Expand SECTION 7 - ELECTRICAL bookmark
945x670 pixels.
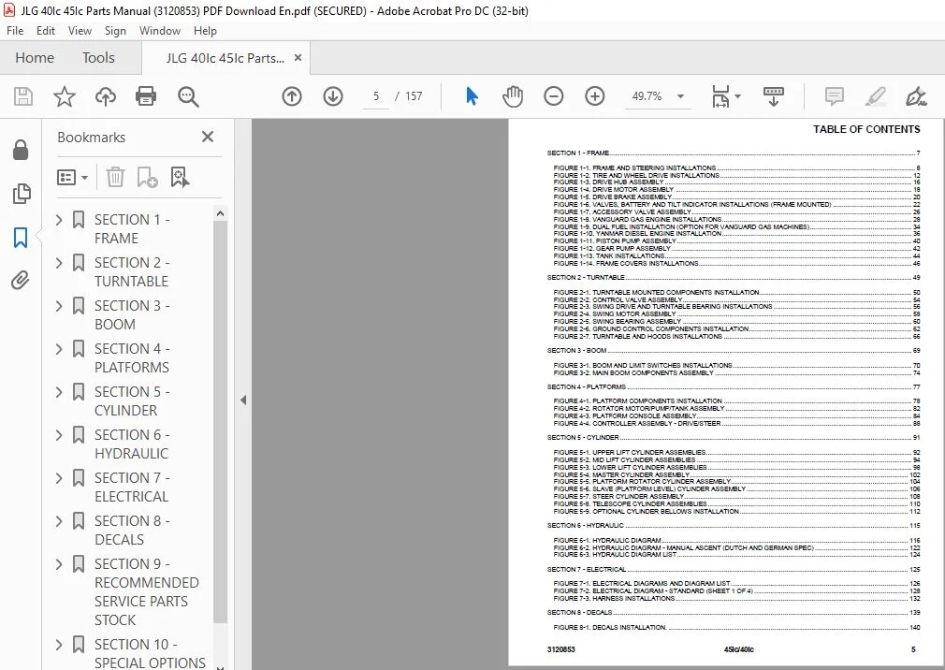(59, 478)
